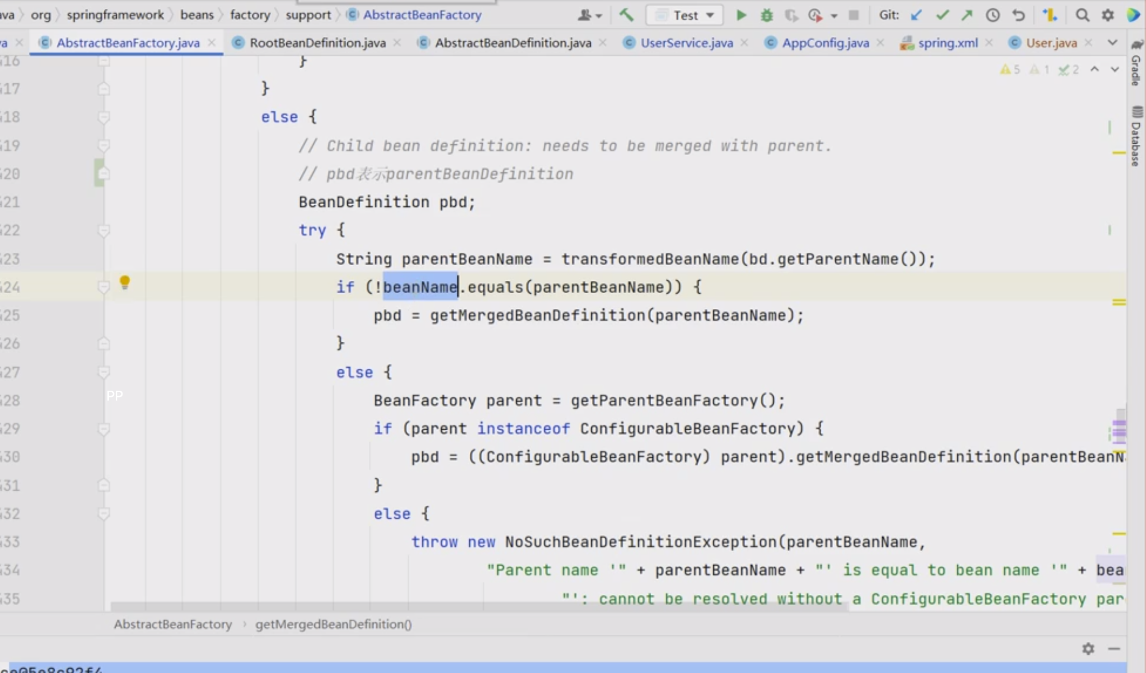Click getMergedBeanDefinition() breadcrumb
The width and height of the screenshot is (1146, 673).
pos(333,624)
